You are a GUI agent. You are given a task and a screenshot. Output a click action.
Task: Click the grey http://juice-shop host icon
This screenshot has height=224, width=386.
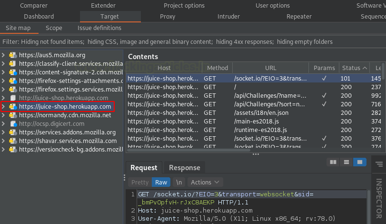(12, 98)
